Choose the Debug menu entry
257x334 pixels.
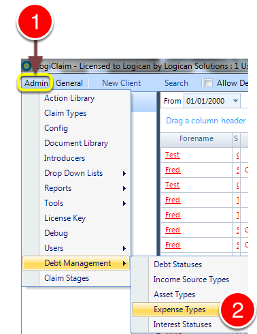(x=76, y=233)
